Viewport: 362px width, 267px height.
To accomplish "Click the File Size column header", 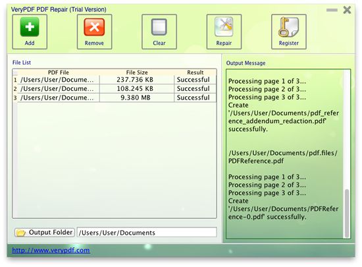I will [x=137, y=73].
